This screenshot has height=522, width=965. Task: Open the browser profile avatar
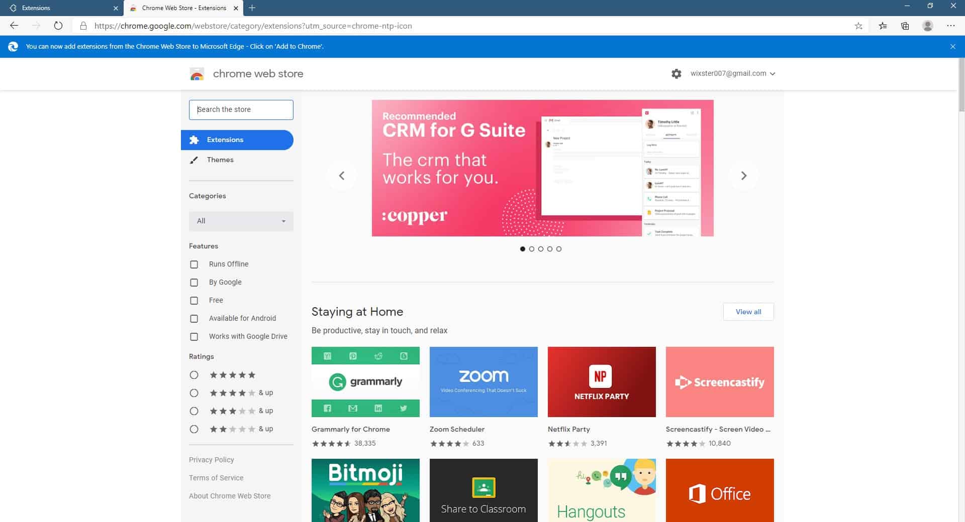(x=928, y=26)
